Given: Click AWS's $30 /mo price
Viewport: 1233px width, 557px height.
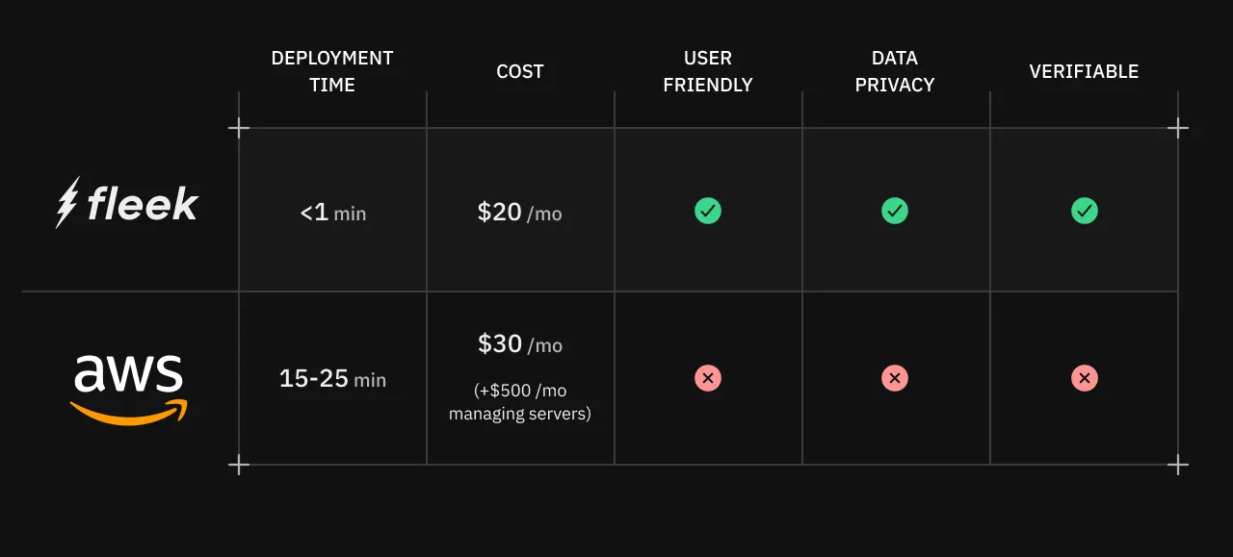Looking at the screenshot, I should pos(520,344).
